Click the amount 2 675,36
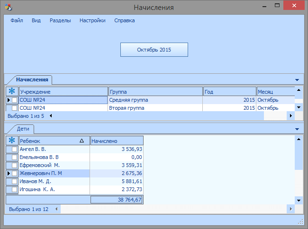 click(x=132, y=173)
